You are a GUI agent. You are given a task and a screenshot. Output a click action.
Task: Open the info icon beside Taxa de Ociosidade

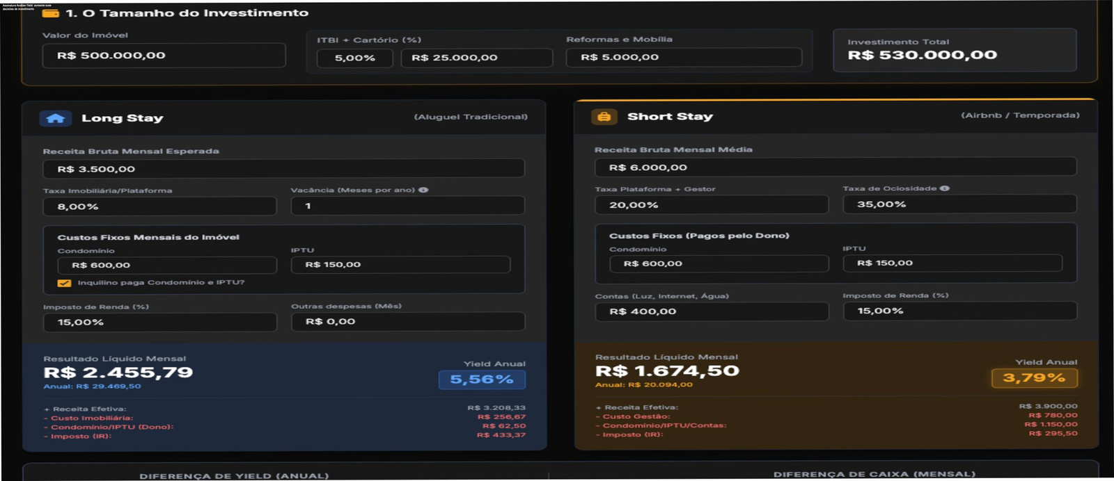pyautogui.click(x=945, y=188)
